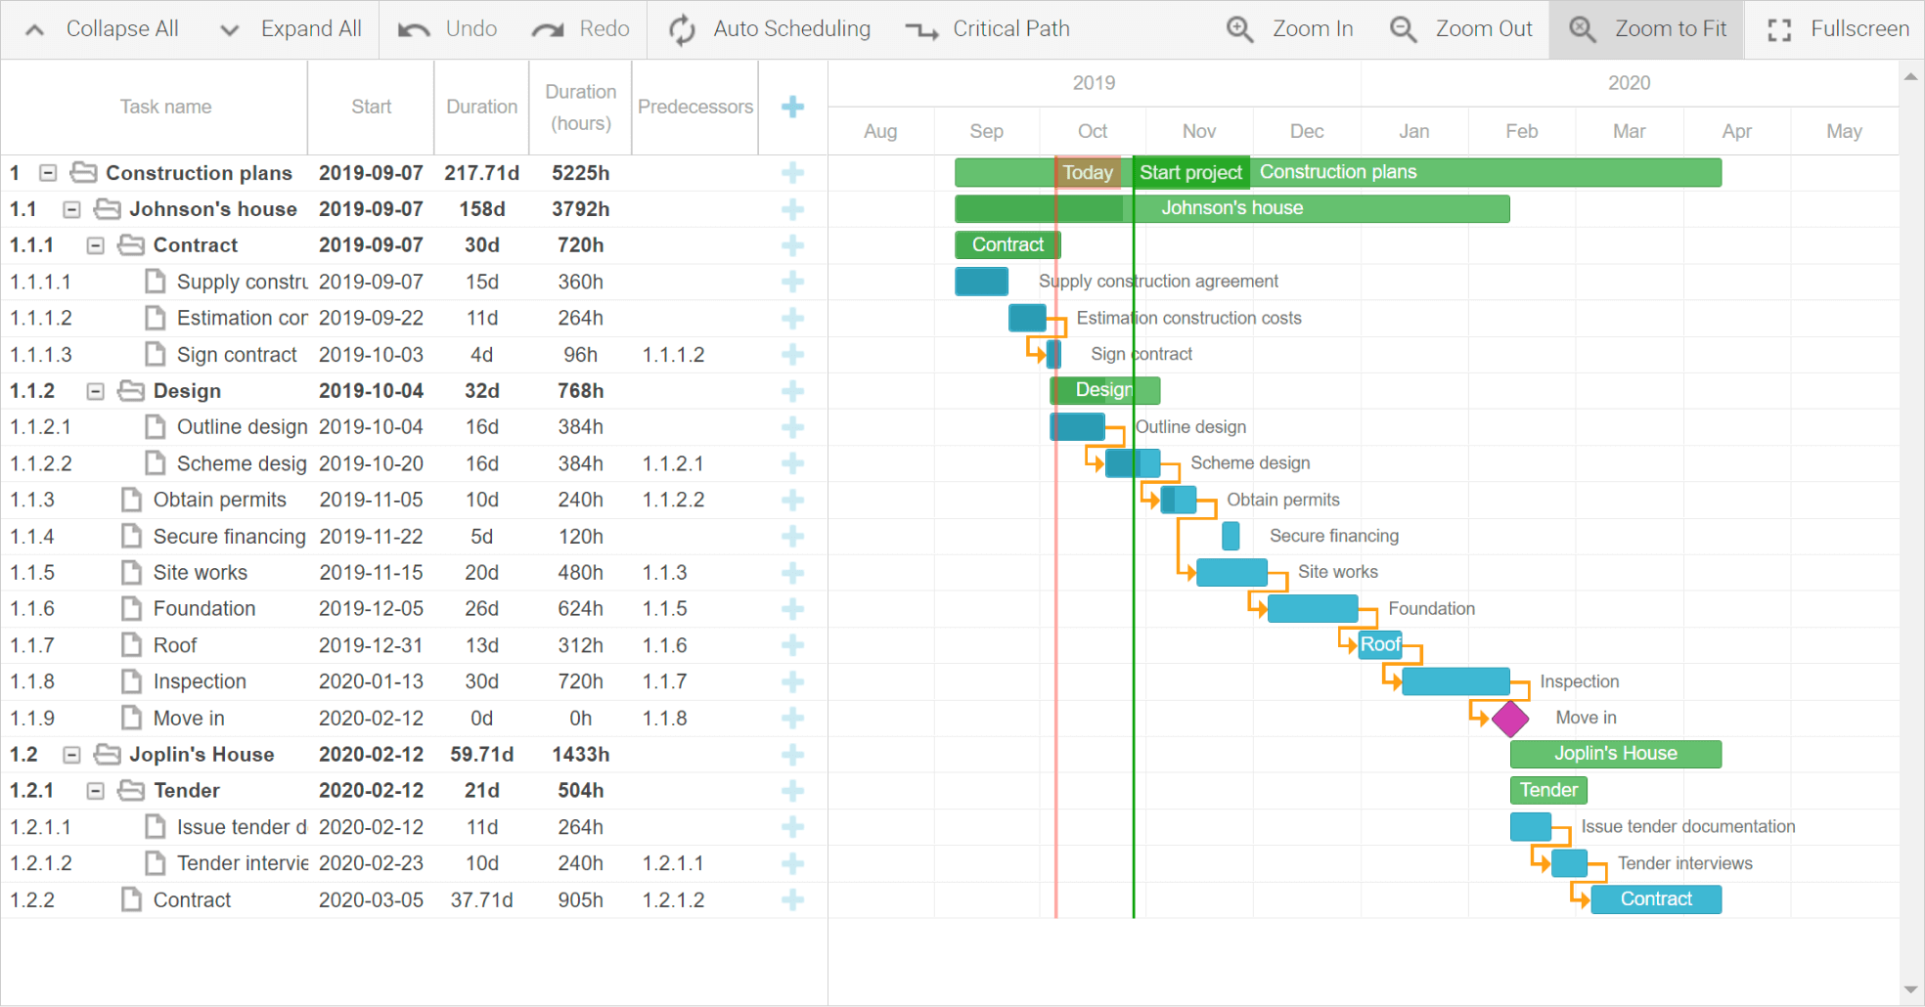
Task: Click the document icon beside Foundation
Action: [131, 608]
